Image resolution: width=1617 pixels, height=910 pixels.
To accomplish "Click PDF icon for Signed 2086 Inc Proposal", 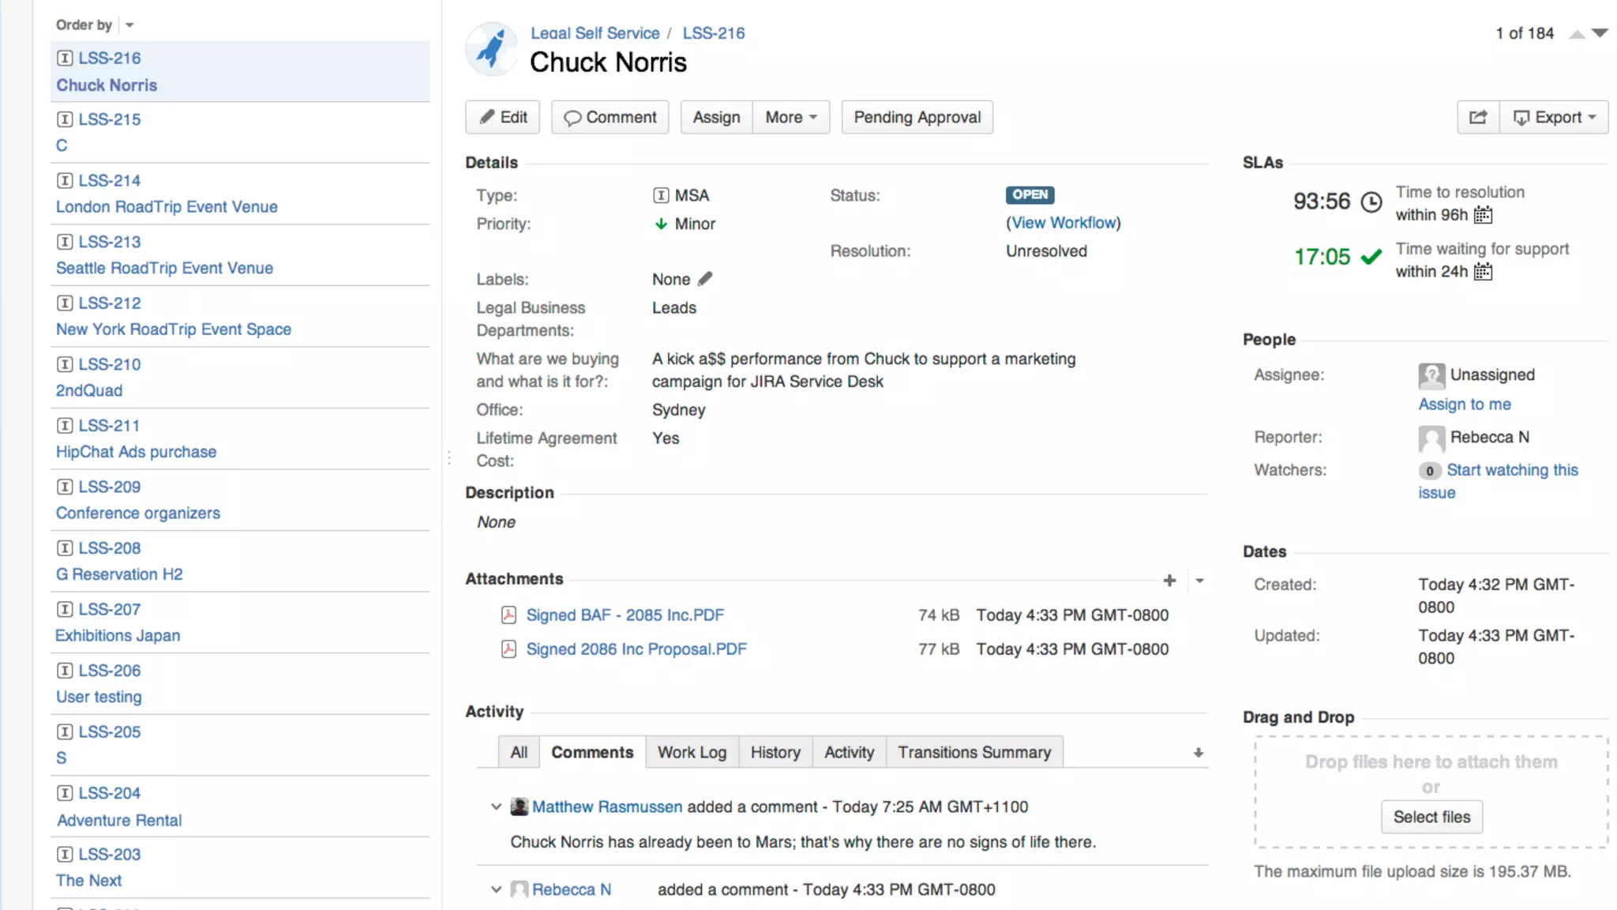I will coord(508,649).
